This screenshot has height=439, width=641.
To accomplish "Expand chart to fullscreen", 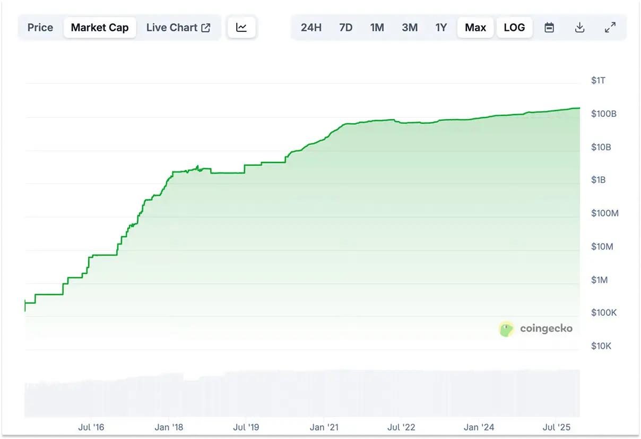I will tap(610, 28).
